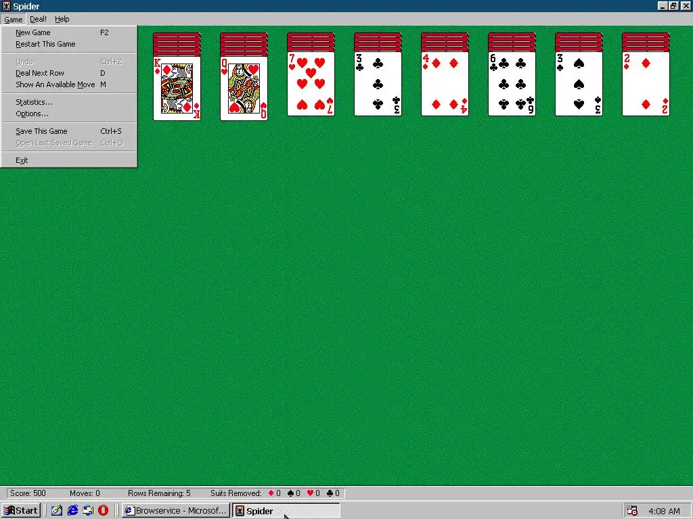Switch to Browservice taskbar window
Image resolution: width=693 pixels, height=519 pixels.
(176, 511)
